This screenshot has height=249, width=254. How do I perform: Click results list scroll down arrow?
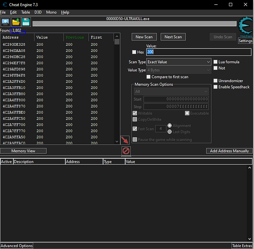[117, 141]
